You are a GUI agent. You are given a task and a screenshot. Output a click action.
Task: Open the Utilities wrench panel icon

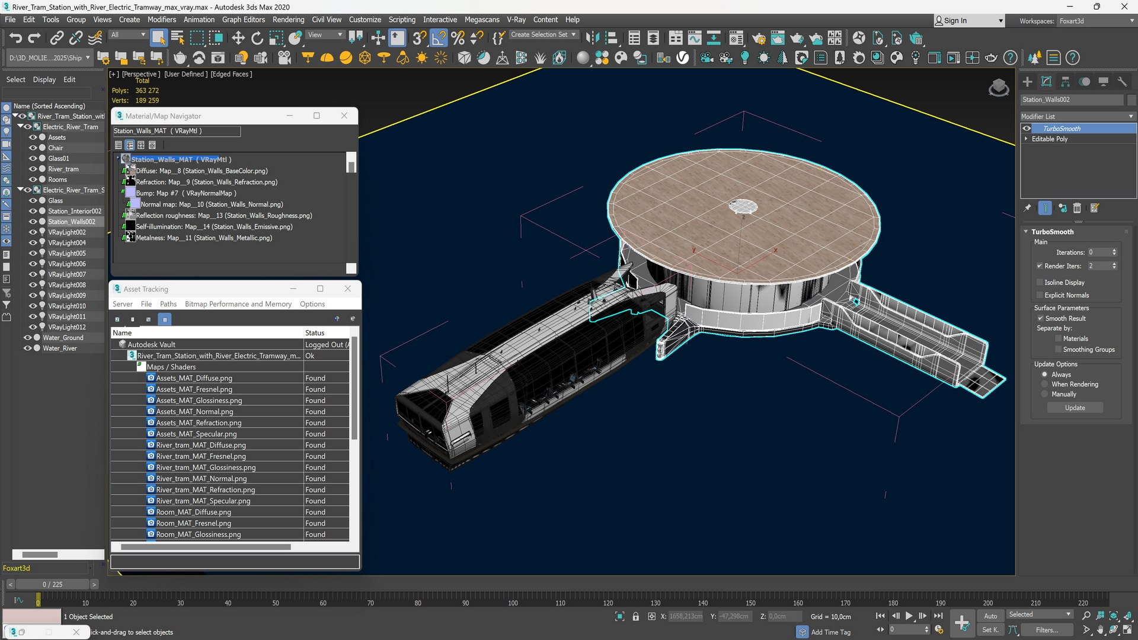(1122, 82)
